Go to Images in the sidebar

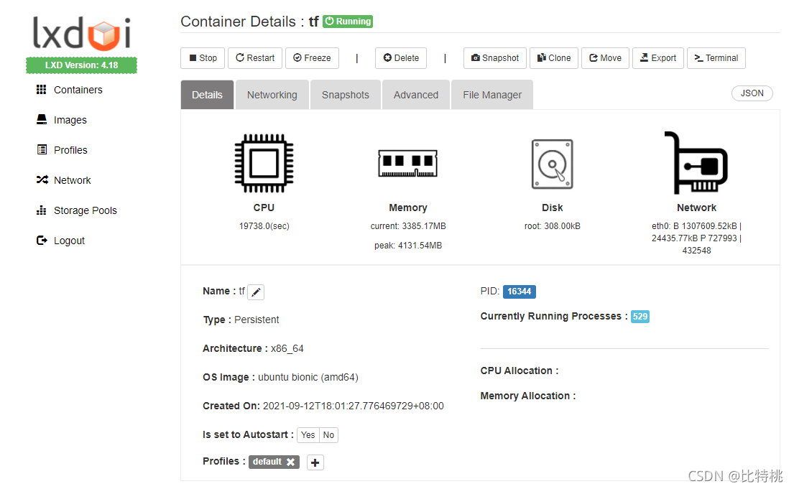[70, 120]
